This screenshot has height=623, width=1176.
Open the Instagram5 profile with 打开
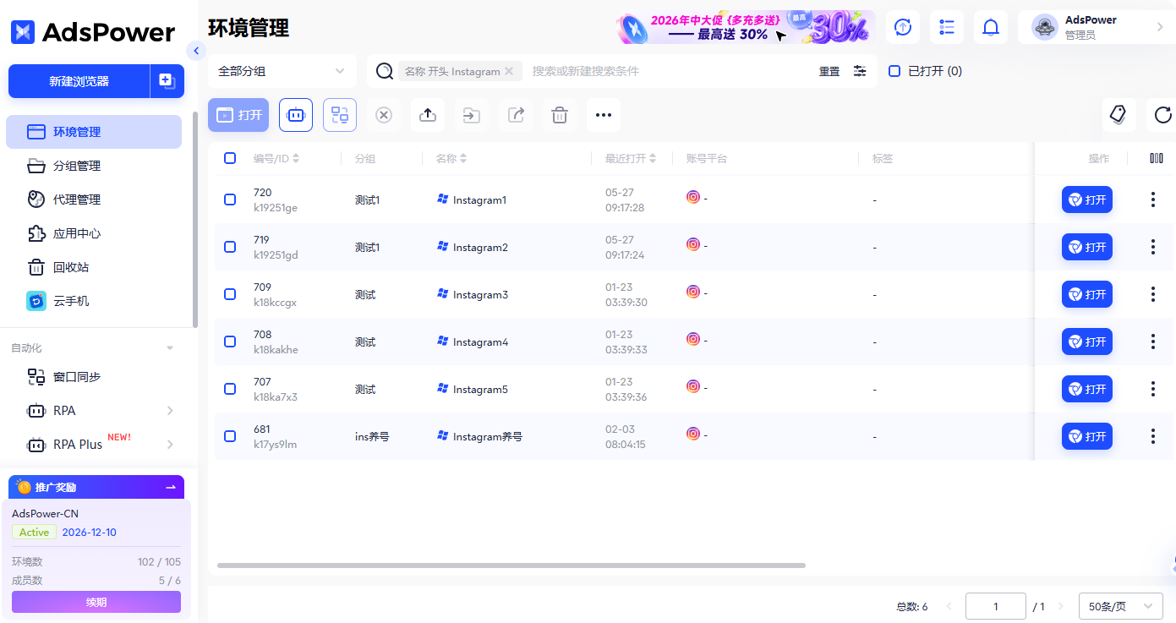tap(1087, 389)
